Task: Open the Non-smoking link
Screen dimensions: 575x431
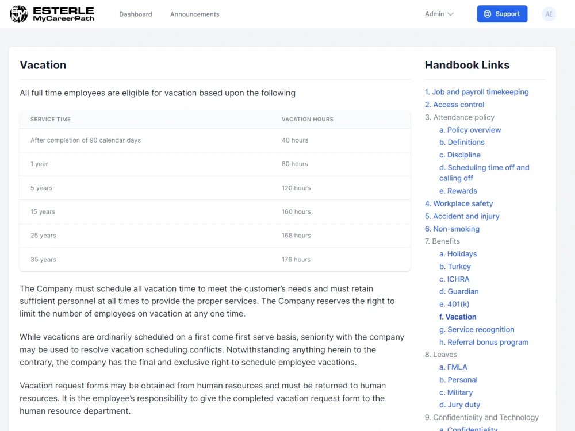Action: tap(452, 229)
